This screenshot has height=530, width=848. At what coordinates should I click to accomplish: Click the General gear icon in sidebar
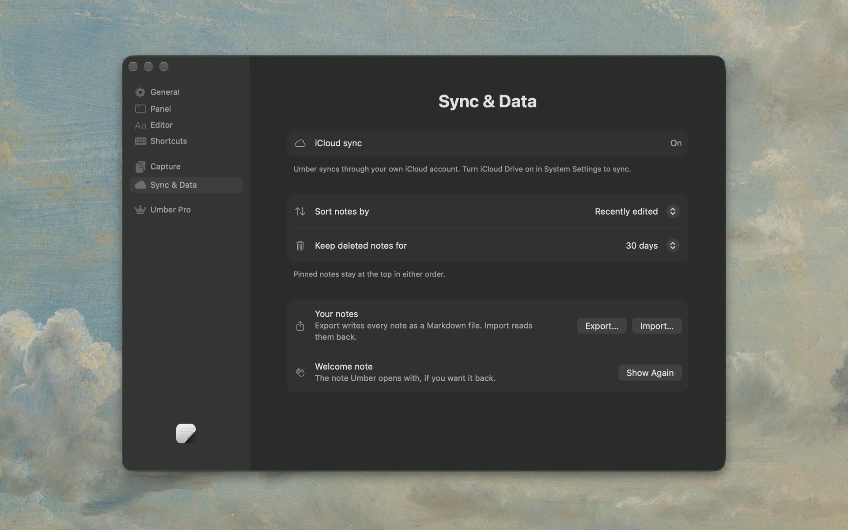(140, 92)
